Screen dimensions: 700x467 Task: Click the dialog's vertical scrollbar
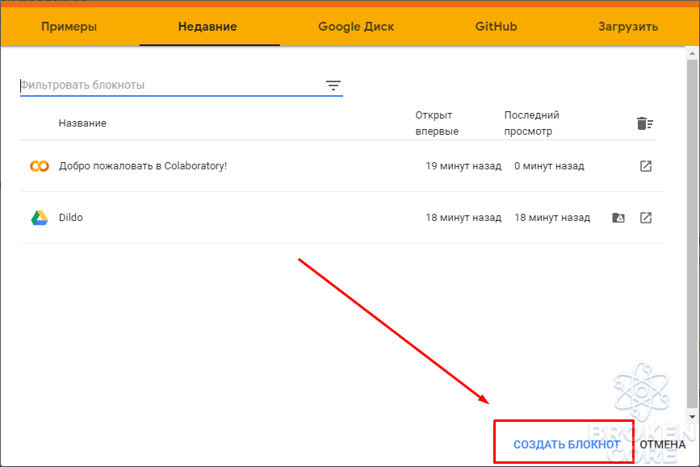coord(692,233)
